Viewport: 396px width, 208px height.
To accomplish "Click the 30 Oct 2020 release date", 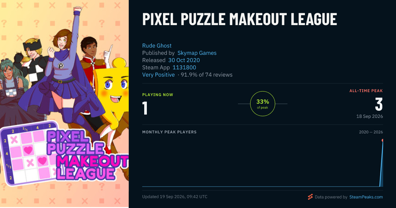I will 184,60.
